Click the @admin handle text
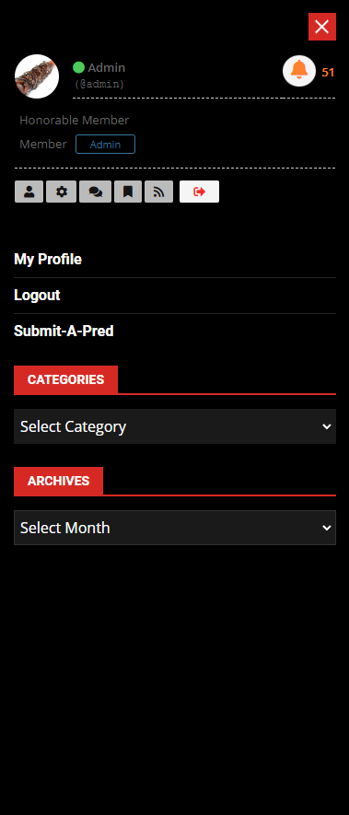 point(99,84)
